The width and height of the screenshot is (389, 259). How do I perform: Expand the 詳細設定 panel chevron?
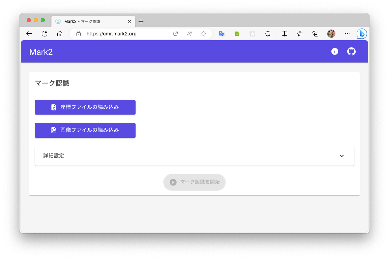(342, 156)
